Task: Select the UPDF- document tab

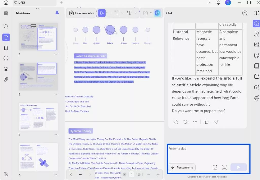Action: (35, 3)
